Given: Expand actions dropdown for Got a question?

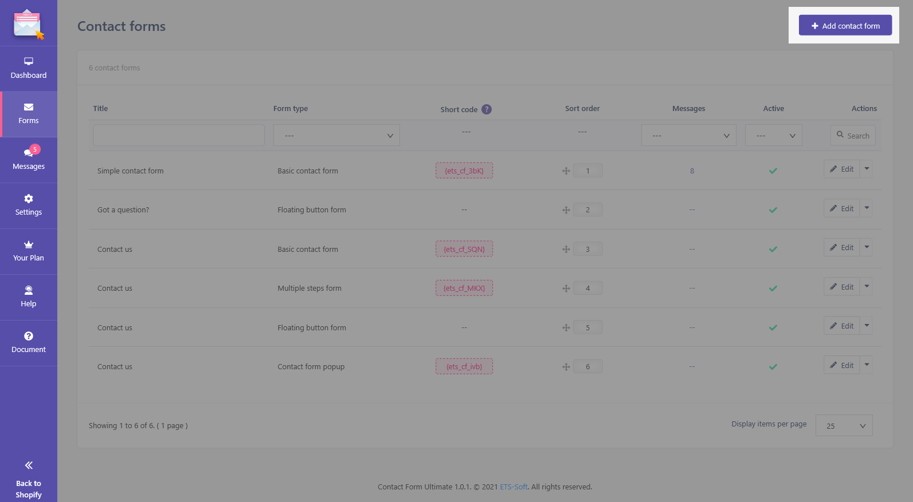Looking at the screenshot, I should 867,208.
